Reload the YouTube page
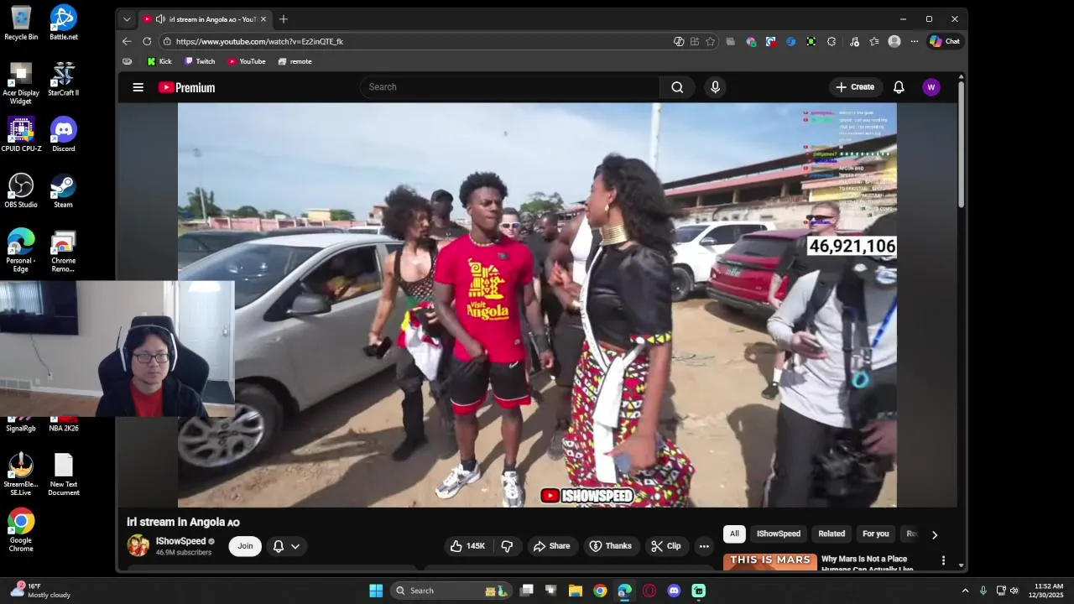The image size is (1074, 604). (147, 41)
